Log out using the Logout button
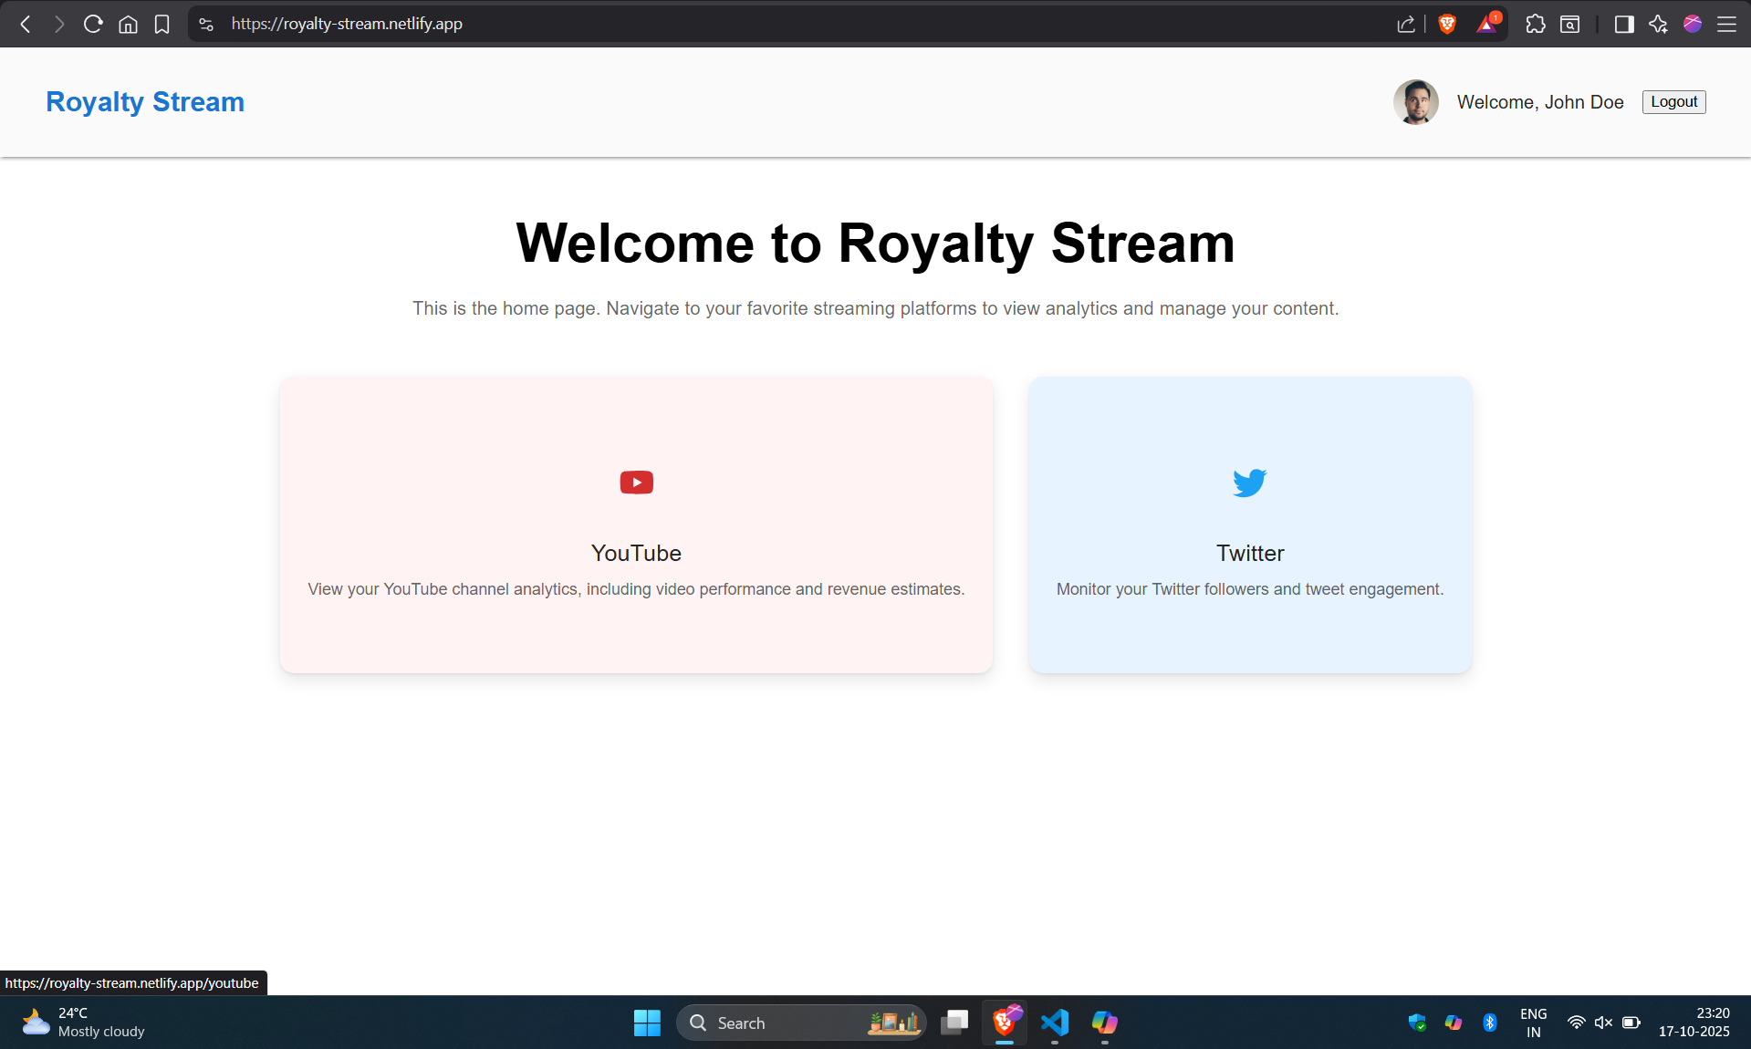This screenshot has height=1049, width=1751. [1673, 102]
